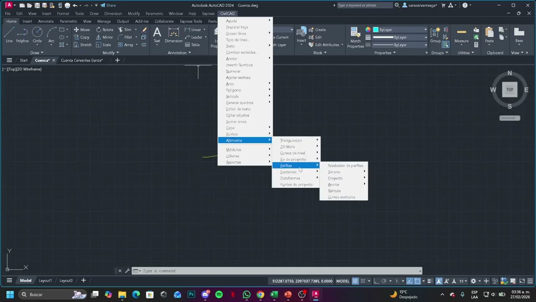Use the Rotate tool
Image resolution: width=536 pixels, height=302 pixels.
(x=105, y=30)
